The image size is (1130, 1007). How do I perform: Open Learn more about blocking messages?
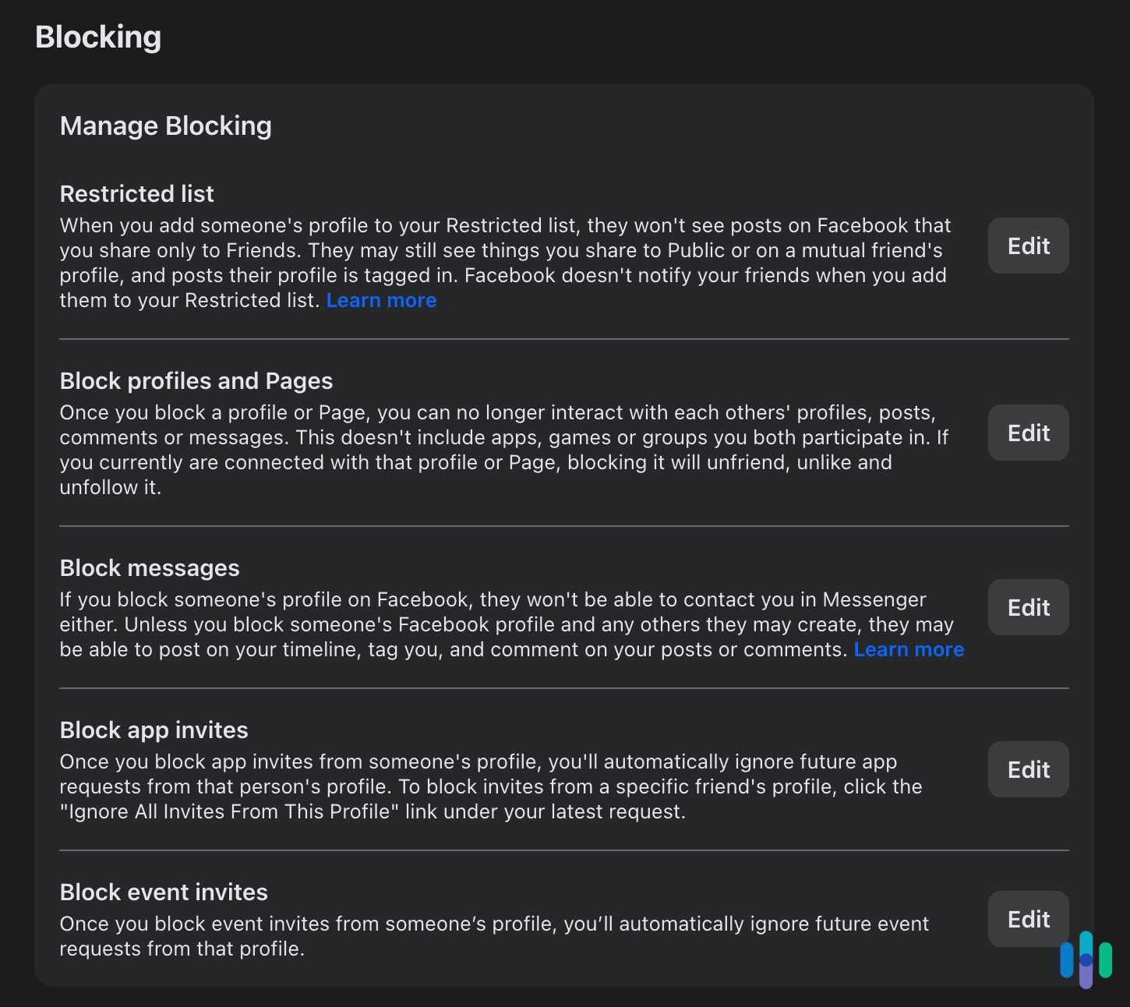pos(909,648)
